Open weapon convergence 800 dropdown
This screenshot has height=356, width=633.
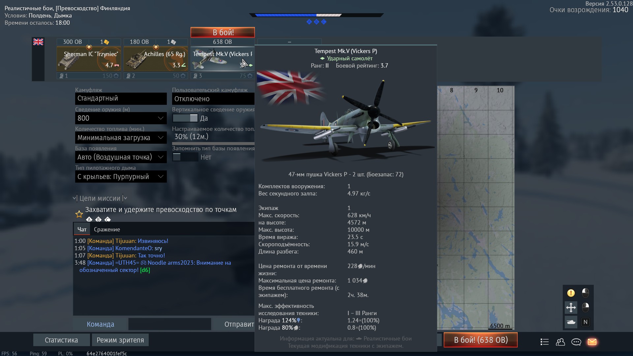pyautogui.click(x=121, y=118)
